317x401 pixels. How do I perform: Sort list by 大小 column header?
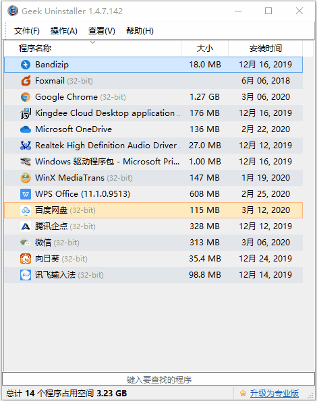click(204, 49)
